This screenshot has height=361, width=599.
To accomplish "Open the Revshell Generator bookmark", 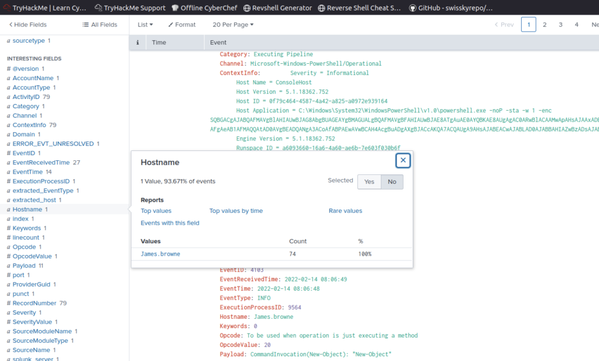I will 278,8.
